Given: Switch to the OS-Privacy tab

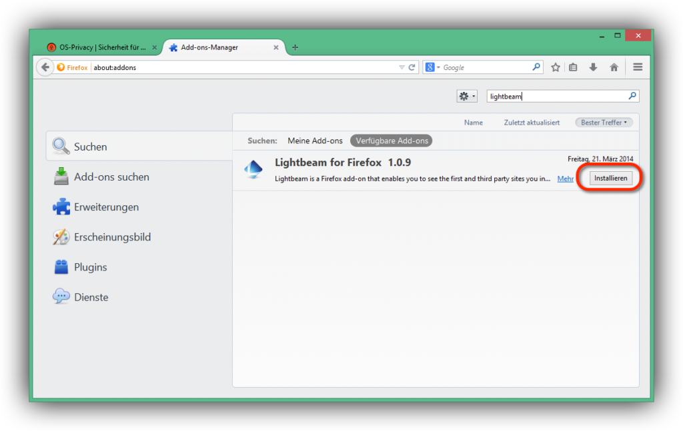Looking at the screenshot, I should (101, 47).
